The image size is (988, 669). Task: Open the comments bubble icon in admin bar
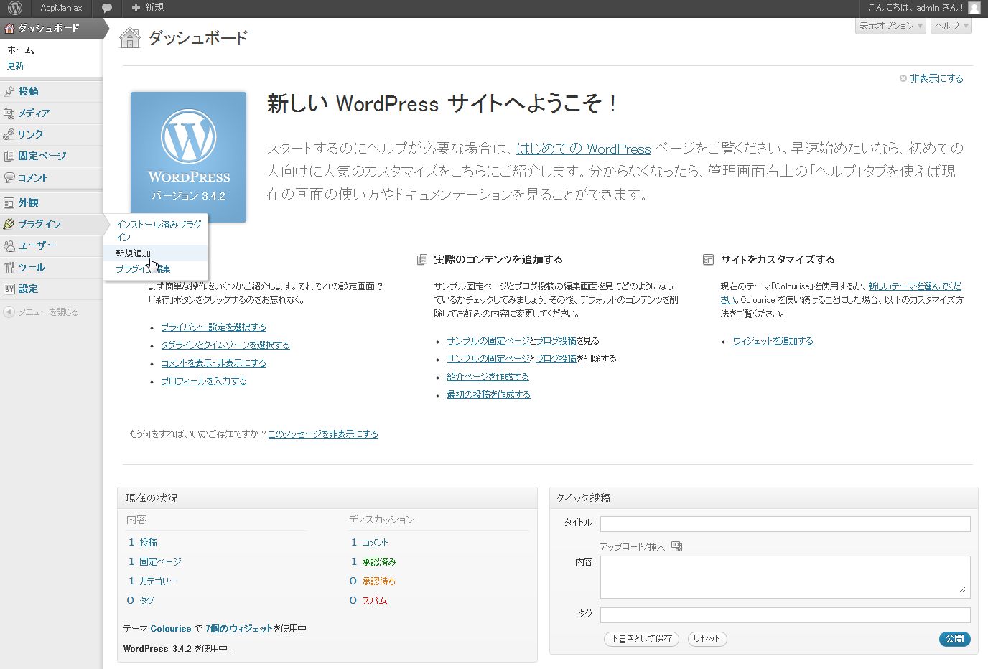pyautogui.click(x=107, y=8)
